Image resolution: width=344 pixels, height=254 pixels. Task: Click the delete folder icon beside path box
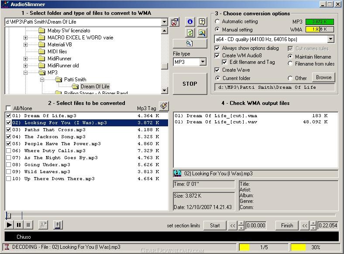point(175,22)
